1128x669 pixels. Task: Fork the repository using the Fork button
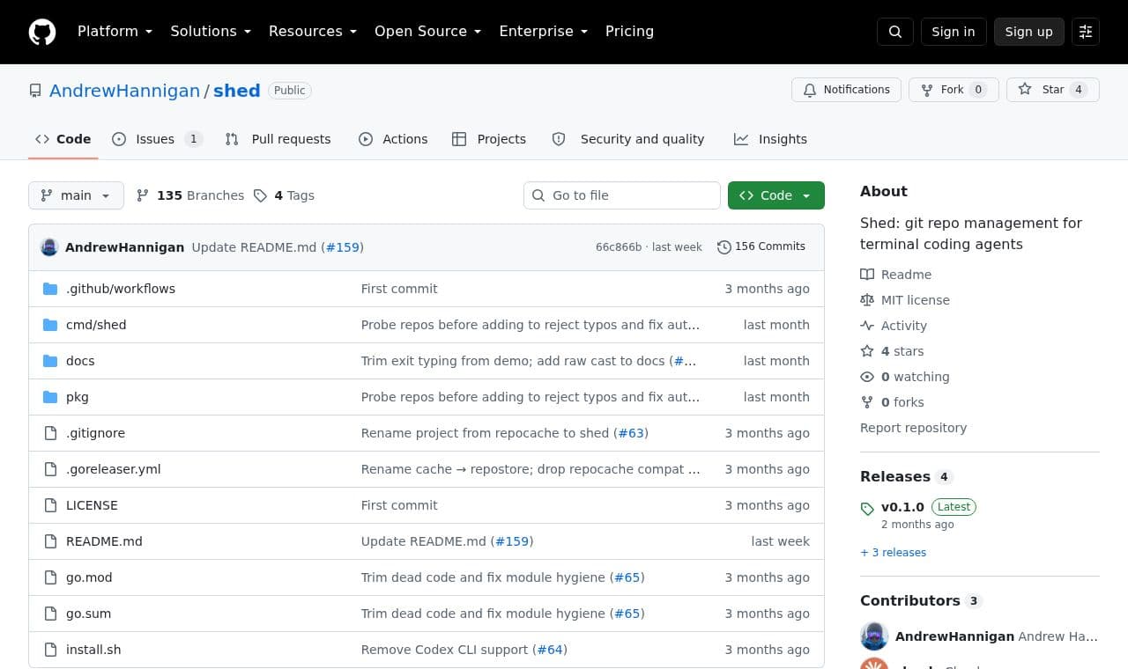[x=954, y=90]
